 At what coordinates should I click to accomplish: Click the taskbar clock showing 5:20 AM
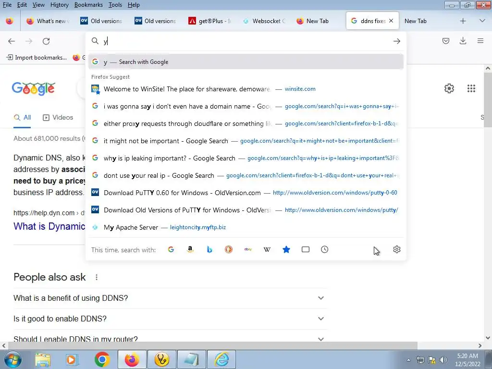click(x=467, y=360)
